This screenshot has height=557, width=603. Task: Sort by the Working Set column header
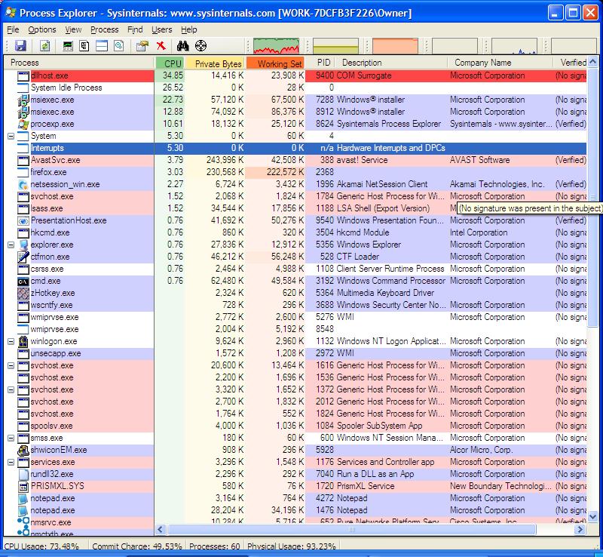275,63
